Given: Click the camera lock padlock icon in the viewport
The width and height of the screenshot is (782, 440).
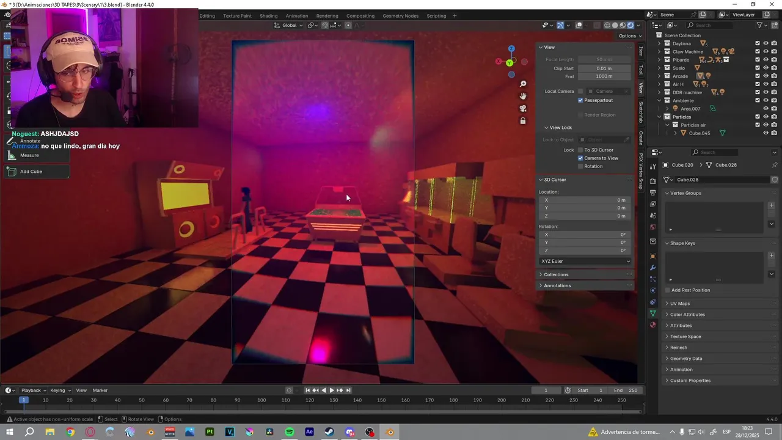Looking at the screenshot, I should point(523,121).
